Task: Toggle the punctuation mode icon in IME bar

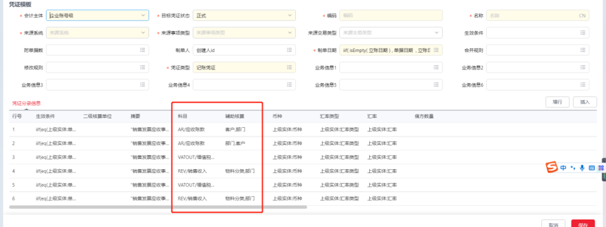Action: [573, 168]
